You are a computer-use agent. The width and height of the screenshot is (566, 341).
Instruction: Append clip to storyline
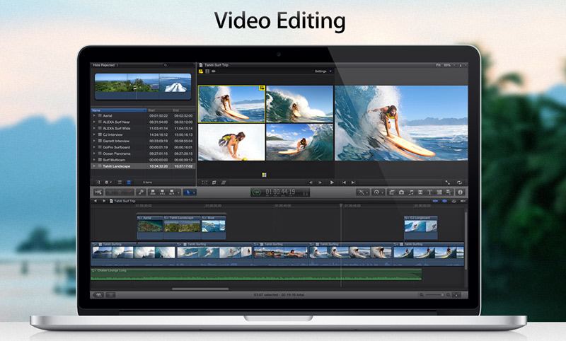click(x=171, y=192)
